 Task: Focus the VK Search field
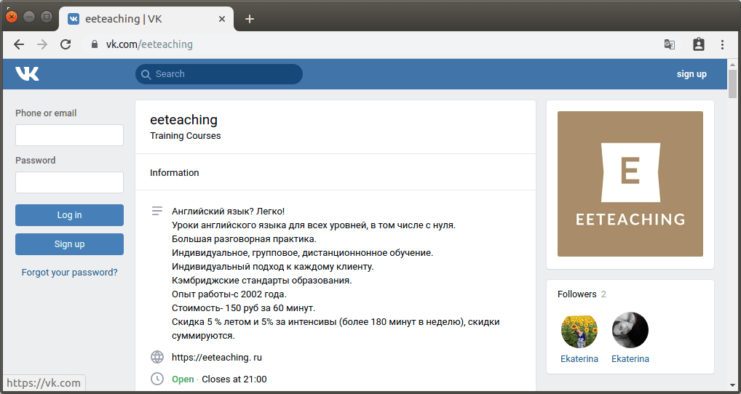point(219,74)
